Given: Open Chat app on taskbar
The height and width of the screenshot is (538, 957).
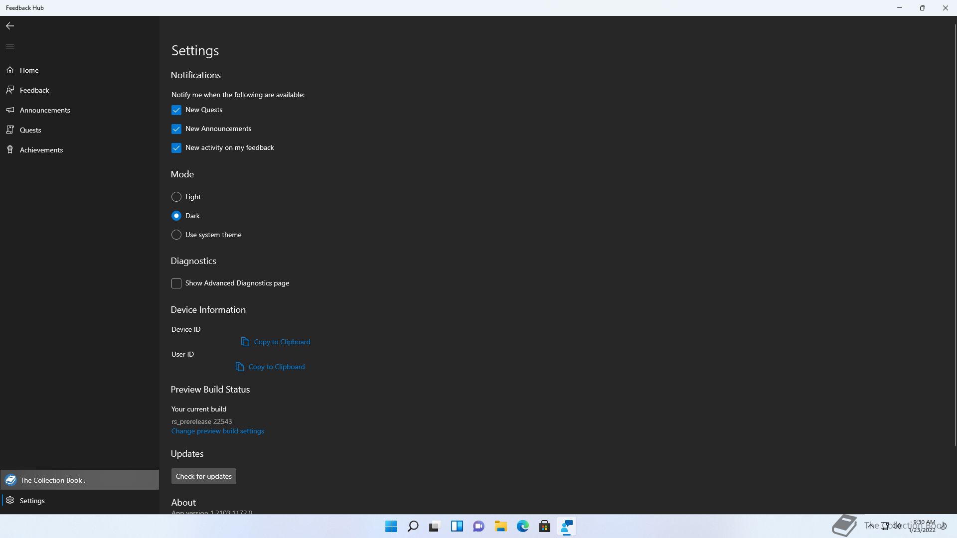Looking at the screenshot, I should pos(479,526).
